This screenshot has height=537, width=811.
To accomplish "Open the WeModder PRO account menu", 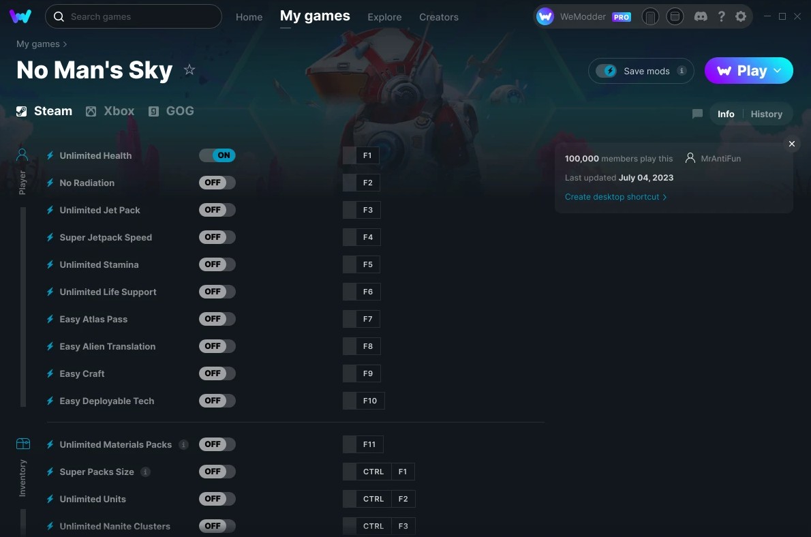I will (x=583, y=16).
